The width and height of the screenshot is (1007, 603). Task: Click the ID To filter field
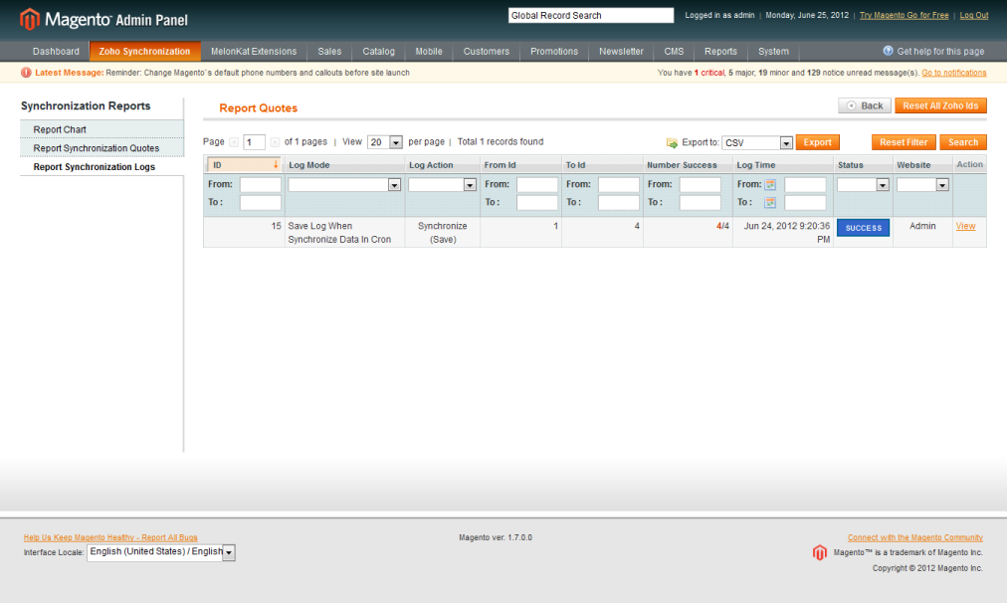260,203
